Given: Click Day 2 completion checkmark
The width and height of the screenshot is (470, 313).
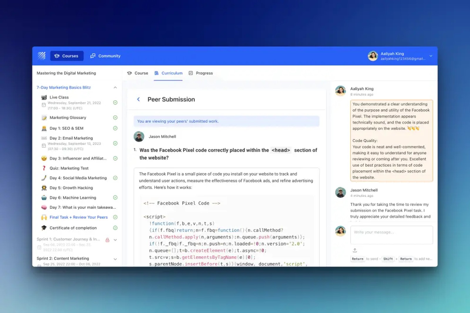Looking at the screenshot, I should (x=115, y=143).
